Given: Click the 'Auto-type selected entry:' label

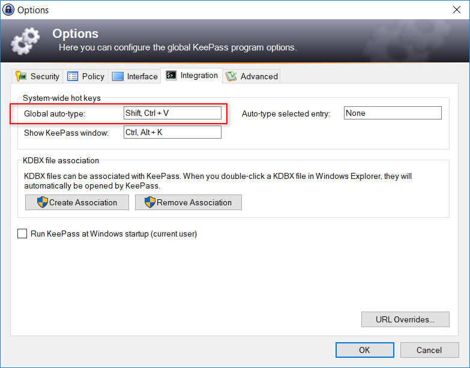Looking at the screenshot, I should 286,114.
